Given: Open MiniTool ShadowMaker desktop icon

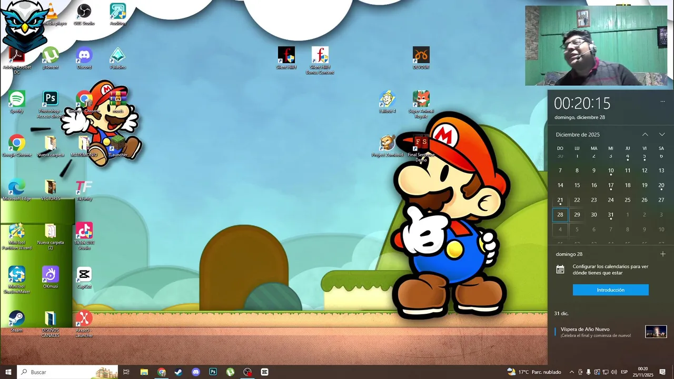Looking at the screenshot, I should point(17,280).
